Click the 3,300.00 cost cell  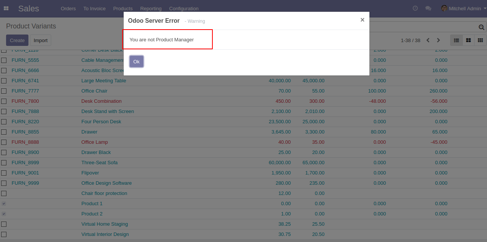point(315,132)
